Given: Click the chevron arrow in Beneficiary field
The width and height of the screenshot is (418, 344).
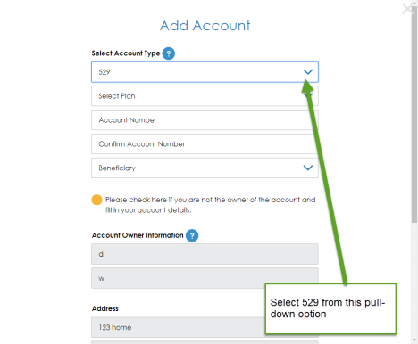Looking at the screenshot, I should (308, 168).
